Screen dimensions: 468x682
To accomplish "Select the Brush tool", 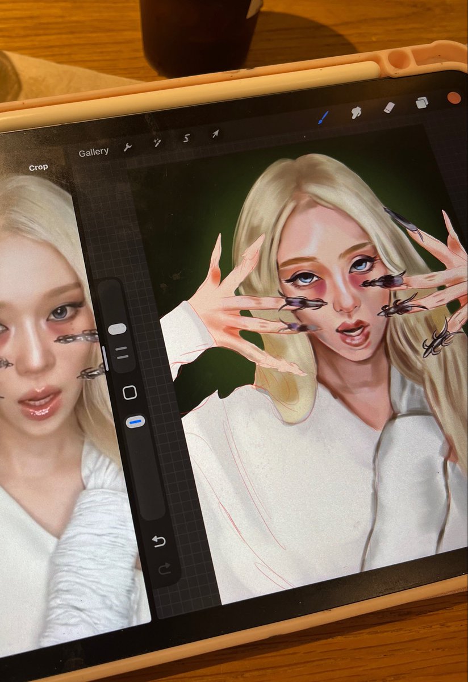I will 323,118.
